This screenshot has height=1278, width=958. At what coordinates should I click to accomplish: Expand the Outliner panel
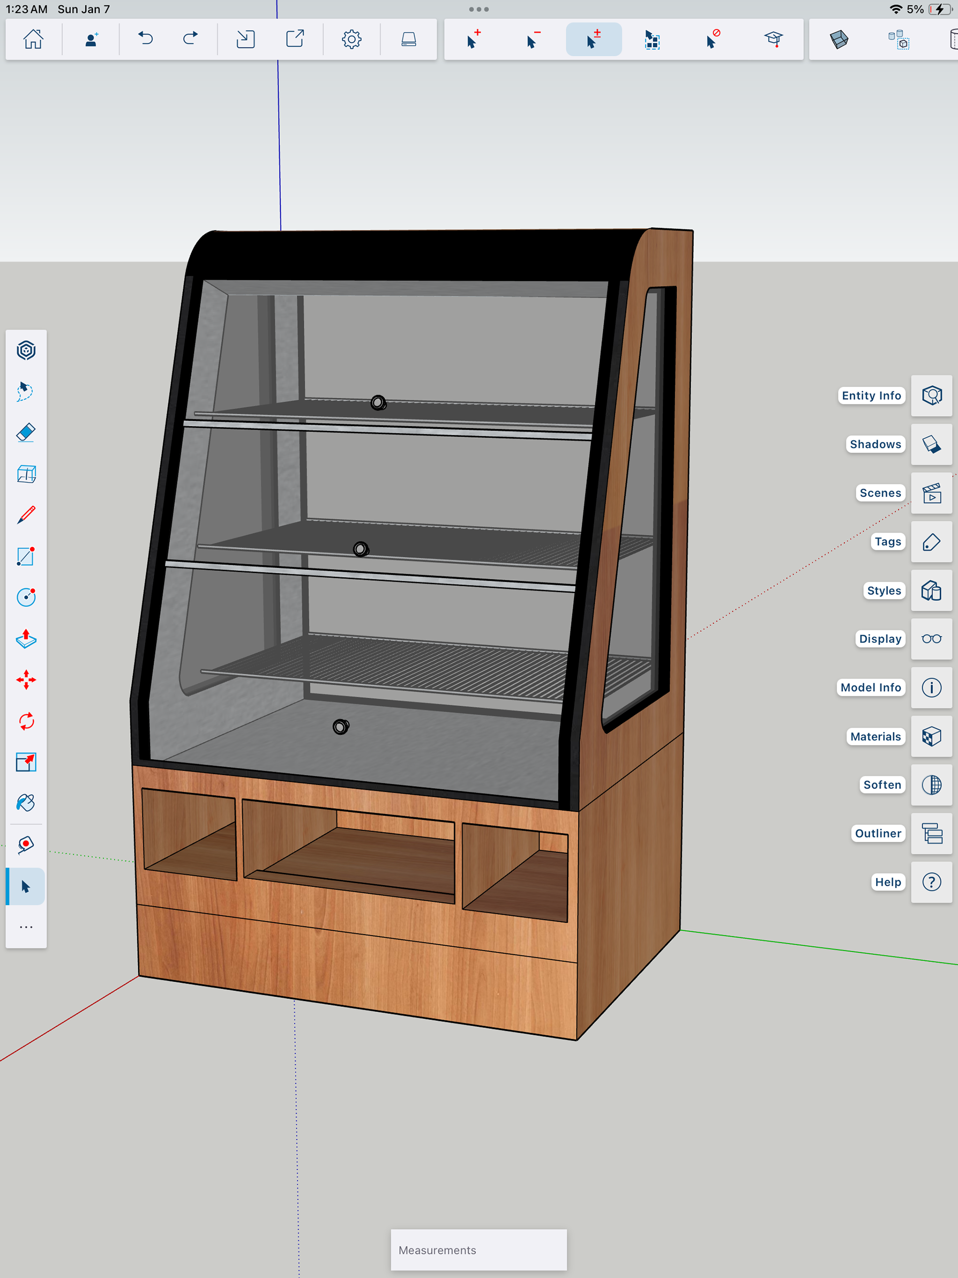tap(931, 833)
